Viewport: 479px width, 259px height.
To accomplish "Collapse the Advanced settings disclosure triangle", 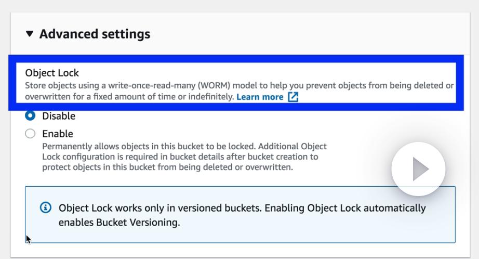I will [30, 34].
